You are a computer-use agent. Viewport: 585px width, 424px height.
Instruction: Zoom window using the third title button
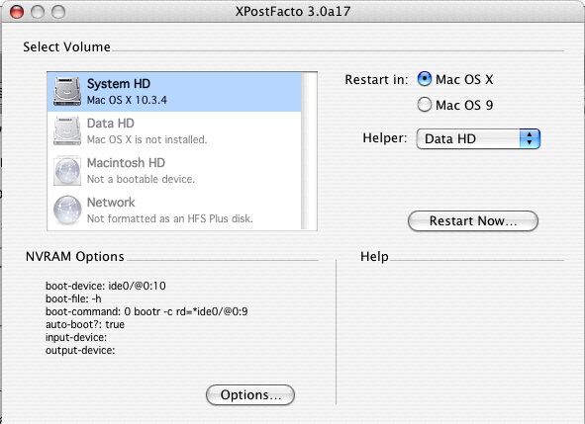point(58,12)
